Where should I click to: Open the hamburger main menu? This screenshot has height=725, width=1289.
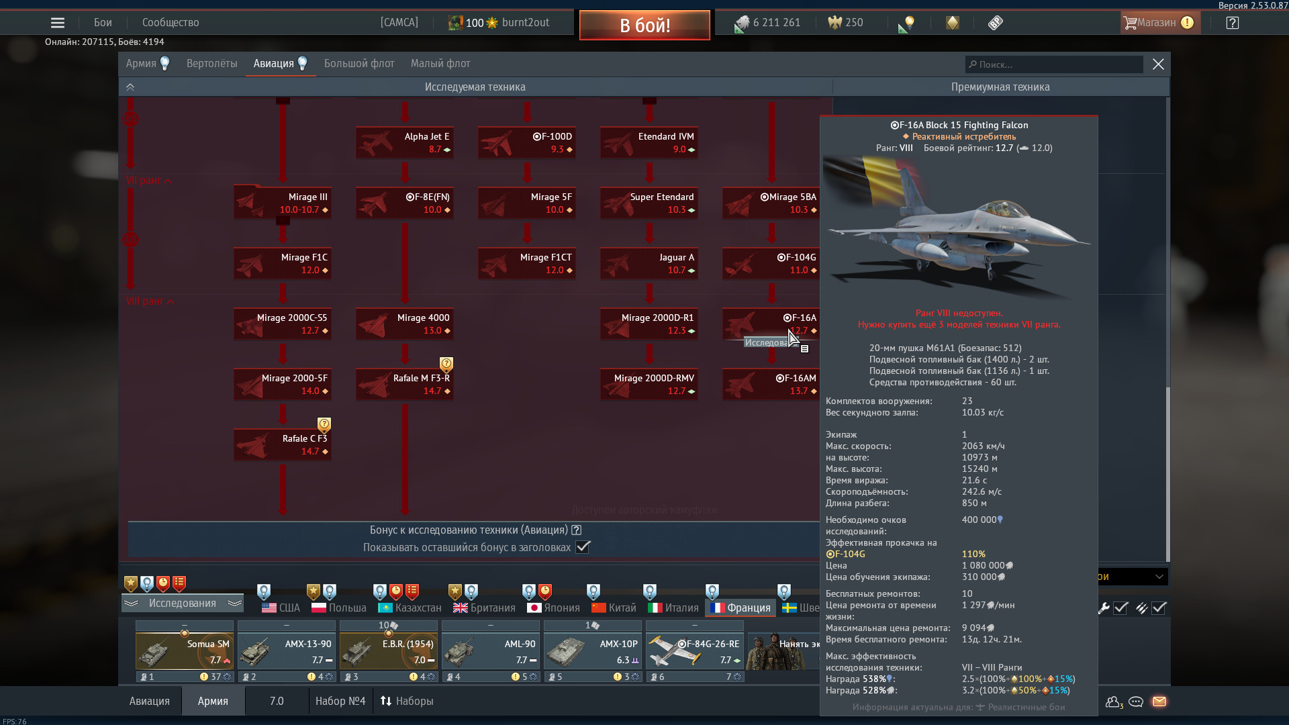(x=58, y=23)
